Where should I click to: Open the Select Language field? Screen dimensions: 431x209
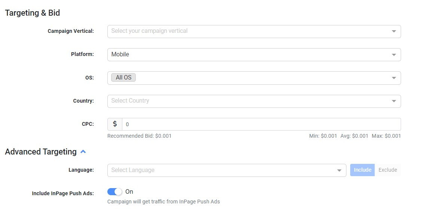pos(221,170)
